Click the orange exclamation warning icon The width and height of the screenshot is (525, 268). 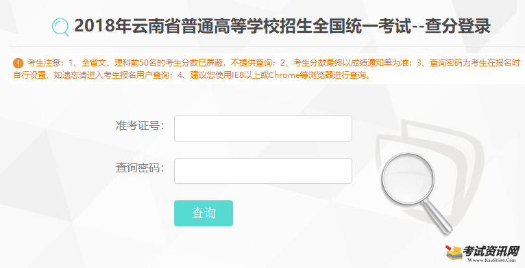click(18, 63)
